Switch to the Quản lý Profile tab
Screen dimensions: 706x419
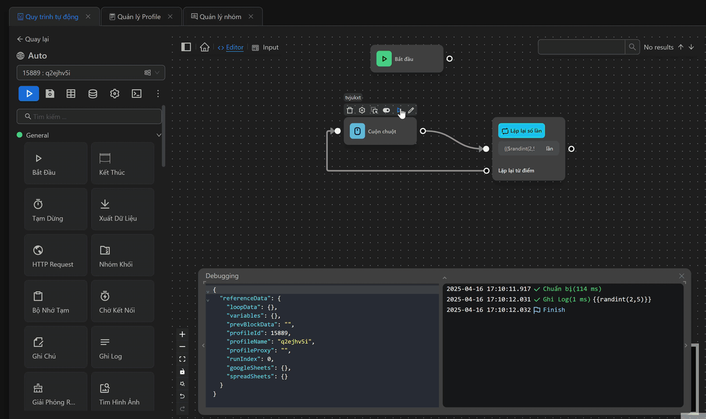point(139,17)
